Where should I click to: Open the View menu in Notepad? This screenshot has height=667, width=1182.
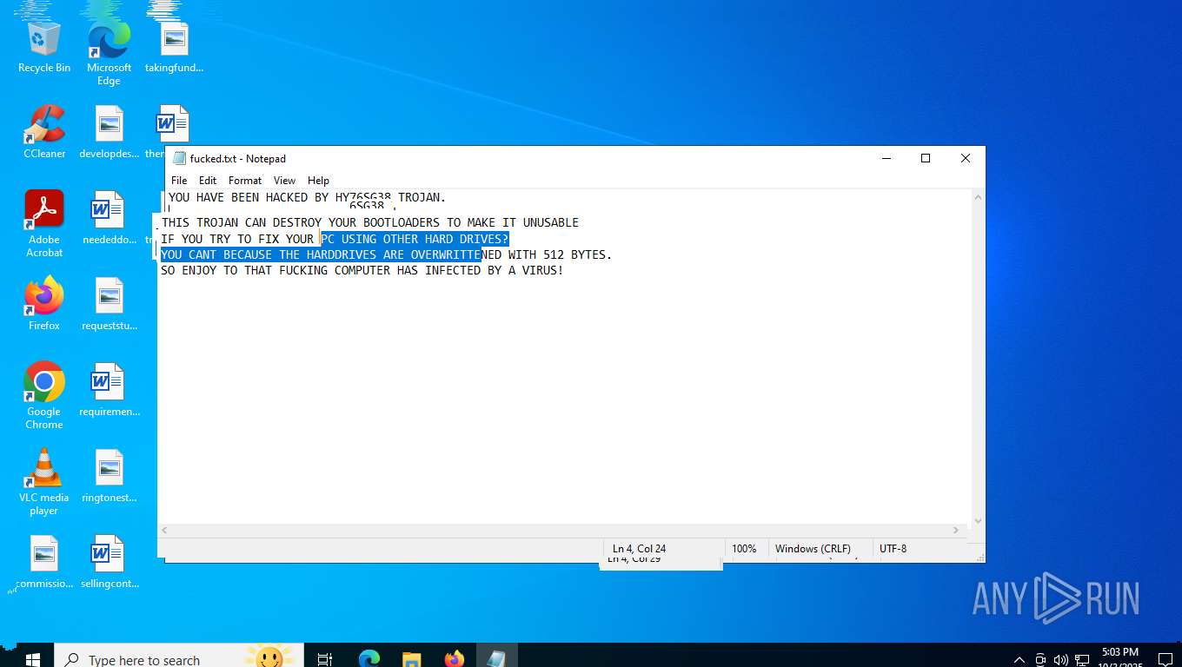[285, 180]
